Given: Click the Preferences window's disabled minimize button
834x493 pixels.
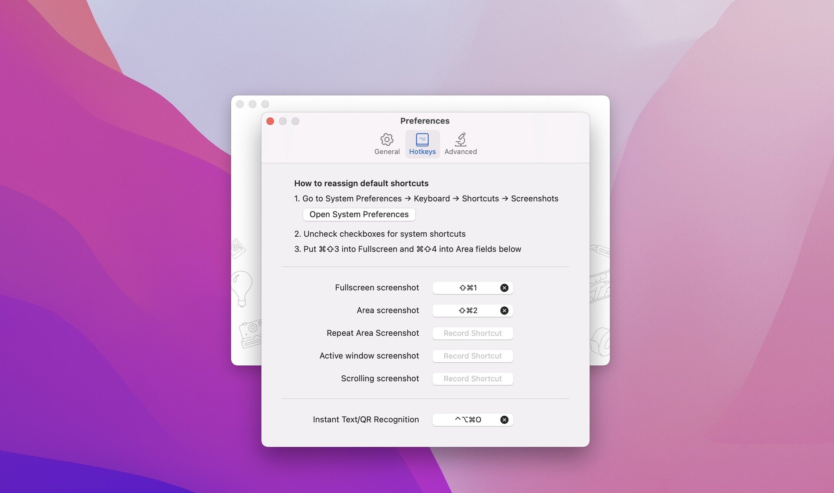Looking at the screenshot, I should [x=283, y=121].
